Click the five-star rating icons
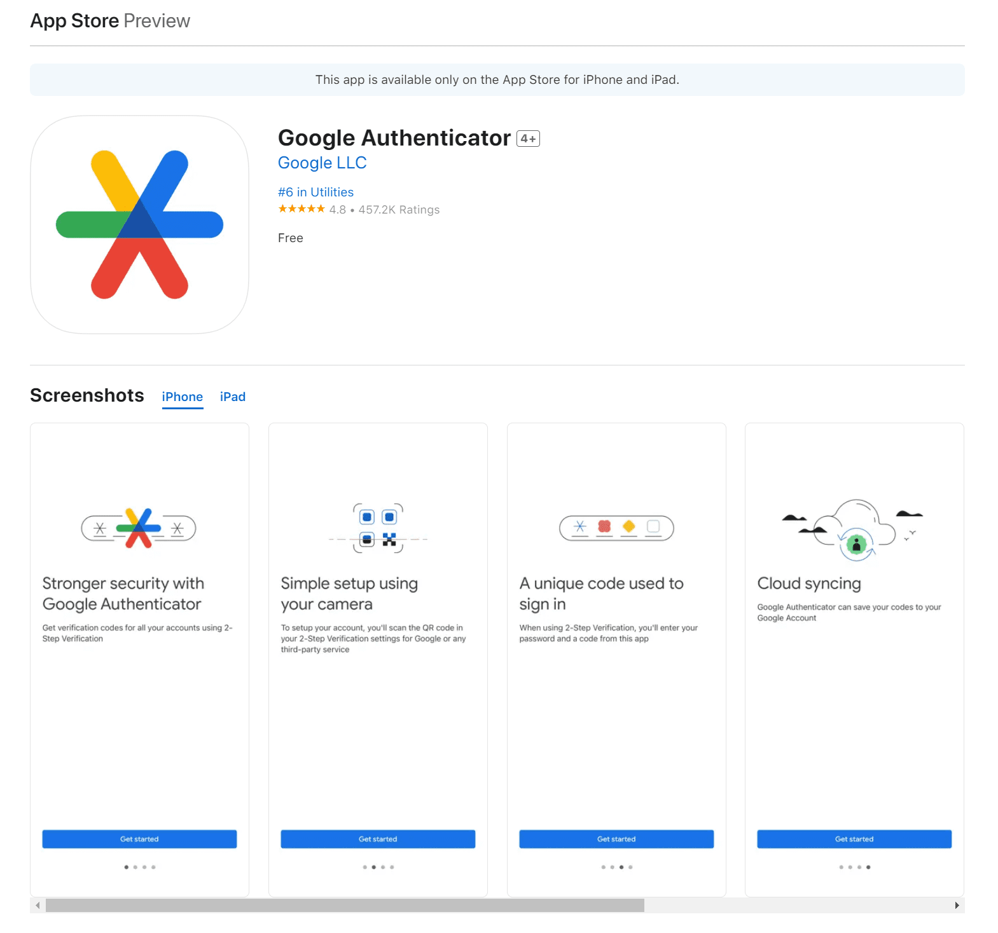The image size is (998, 933). pos(301,209)
